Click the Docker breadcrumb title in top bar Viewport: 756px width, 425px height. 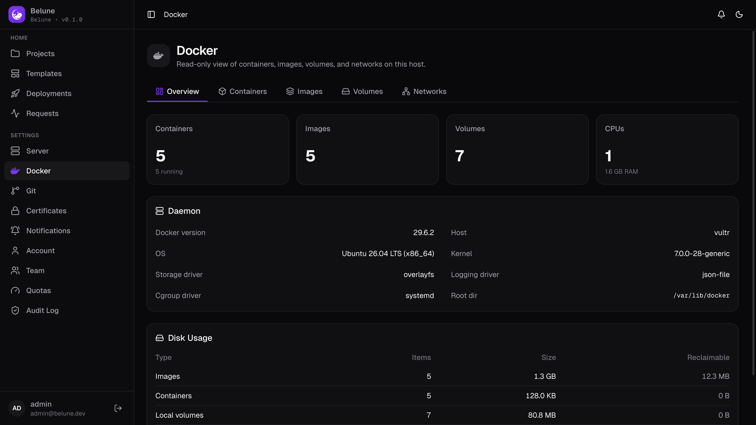point(176,14)
